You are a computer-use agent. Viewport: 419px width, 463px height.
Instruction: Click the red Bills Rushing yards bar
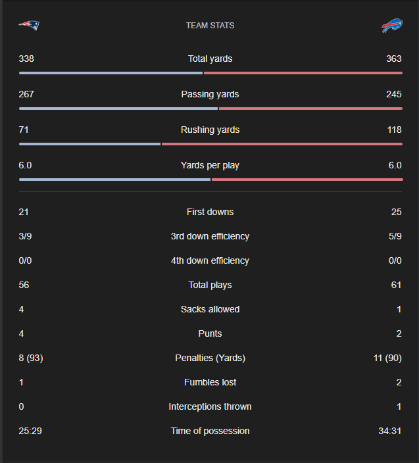click(282, 144)
